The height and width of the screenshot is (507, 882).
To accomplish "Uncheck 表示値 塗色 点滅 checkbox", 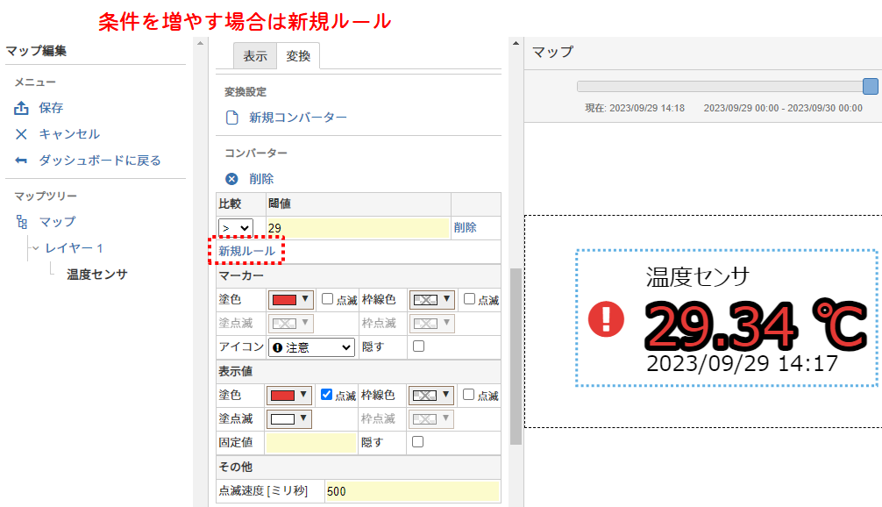I will tap(326, 395).
